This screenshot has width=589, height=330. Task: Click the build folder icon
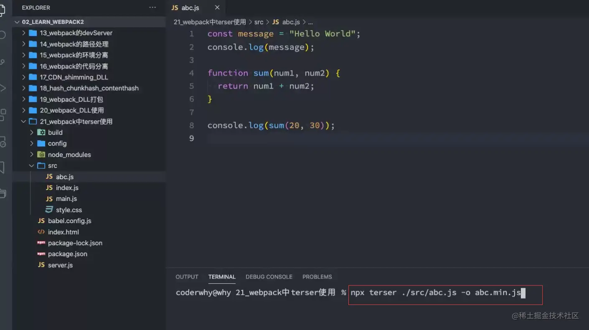(x=41, y=132)
